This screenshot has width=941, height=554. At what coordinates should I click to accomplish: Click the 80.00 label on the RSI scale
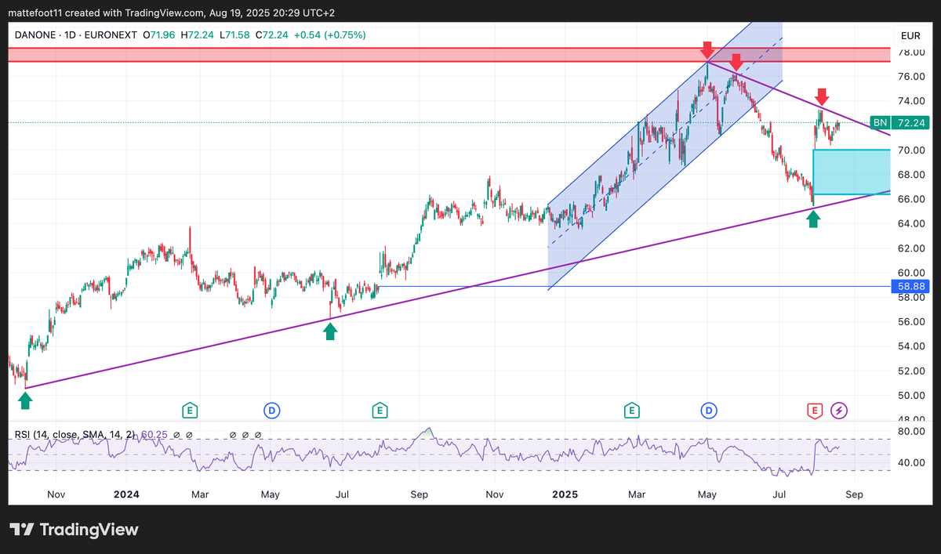[x=912, y=431]
